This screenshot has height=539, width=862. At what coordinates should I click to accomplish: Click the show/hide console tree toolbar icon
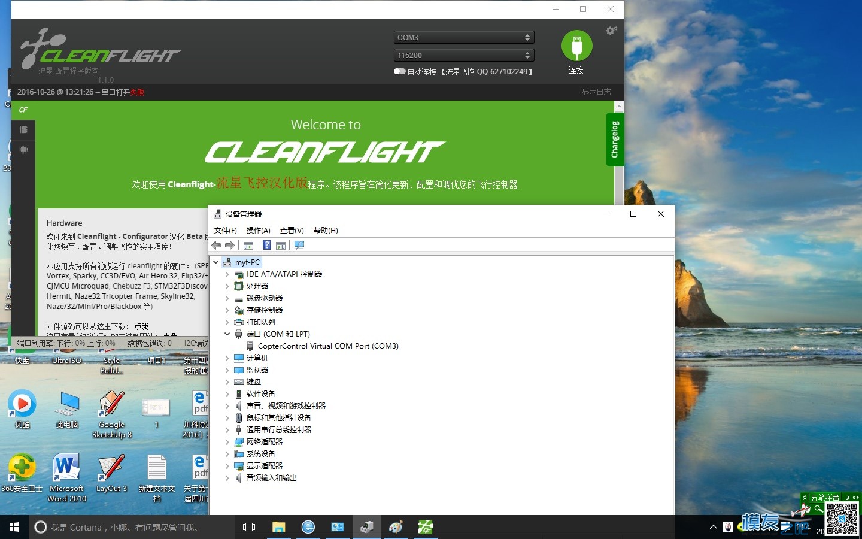pyautogui.click(x=248, y=245)
